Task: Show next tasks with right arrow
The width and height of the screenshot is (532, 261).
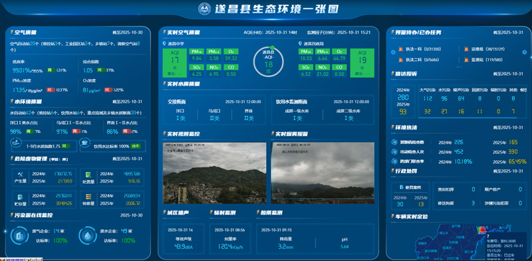Action: coord(524,52)
